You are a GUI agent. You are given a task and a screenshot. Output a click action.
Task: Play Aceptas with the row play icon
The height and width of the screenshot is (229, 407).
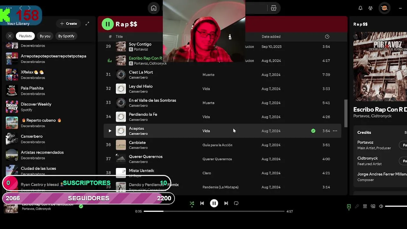pyautogui.click(x=110, y=131)
